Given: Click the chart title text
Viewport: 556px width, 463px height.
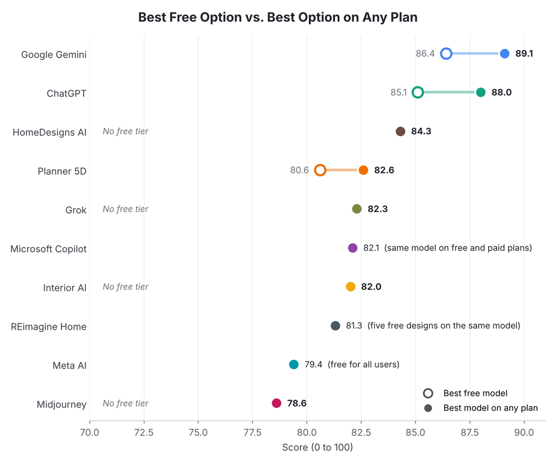Looking at the screenshot, I should coord(278,17).
